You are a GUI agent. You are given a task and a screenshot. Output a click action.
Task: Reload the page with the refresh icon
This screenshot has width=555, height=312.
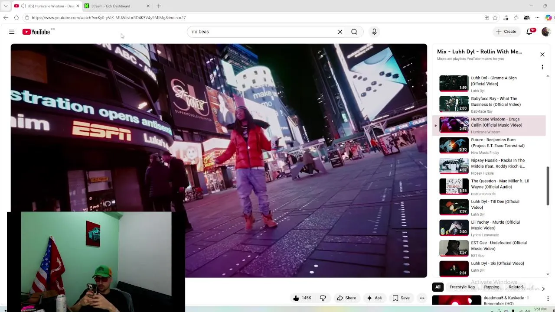tap(16, 18)
